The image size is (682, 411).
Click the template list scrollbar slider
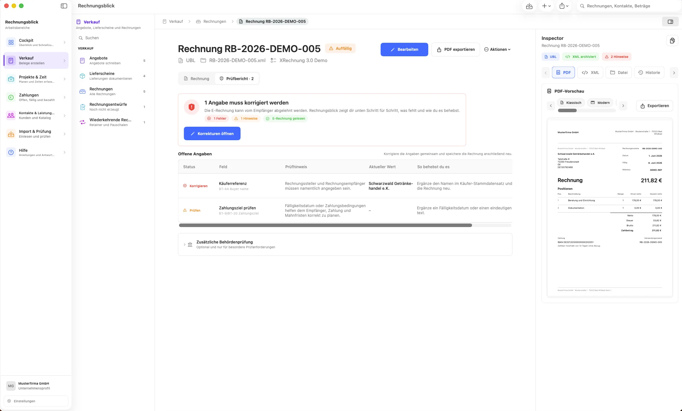[567, 111]
